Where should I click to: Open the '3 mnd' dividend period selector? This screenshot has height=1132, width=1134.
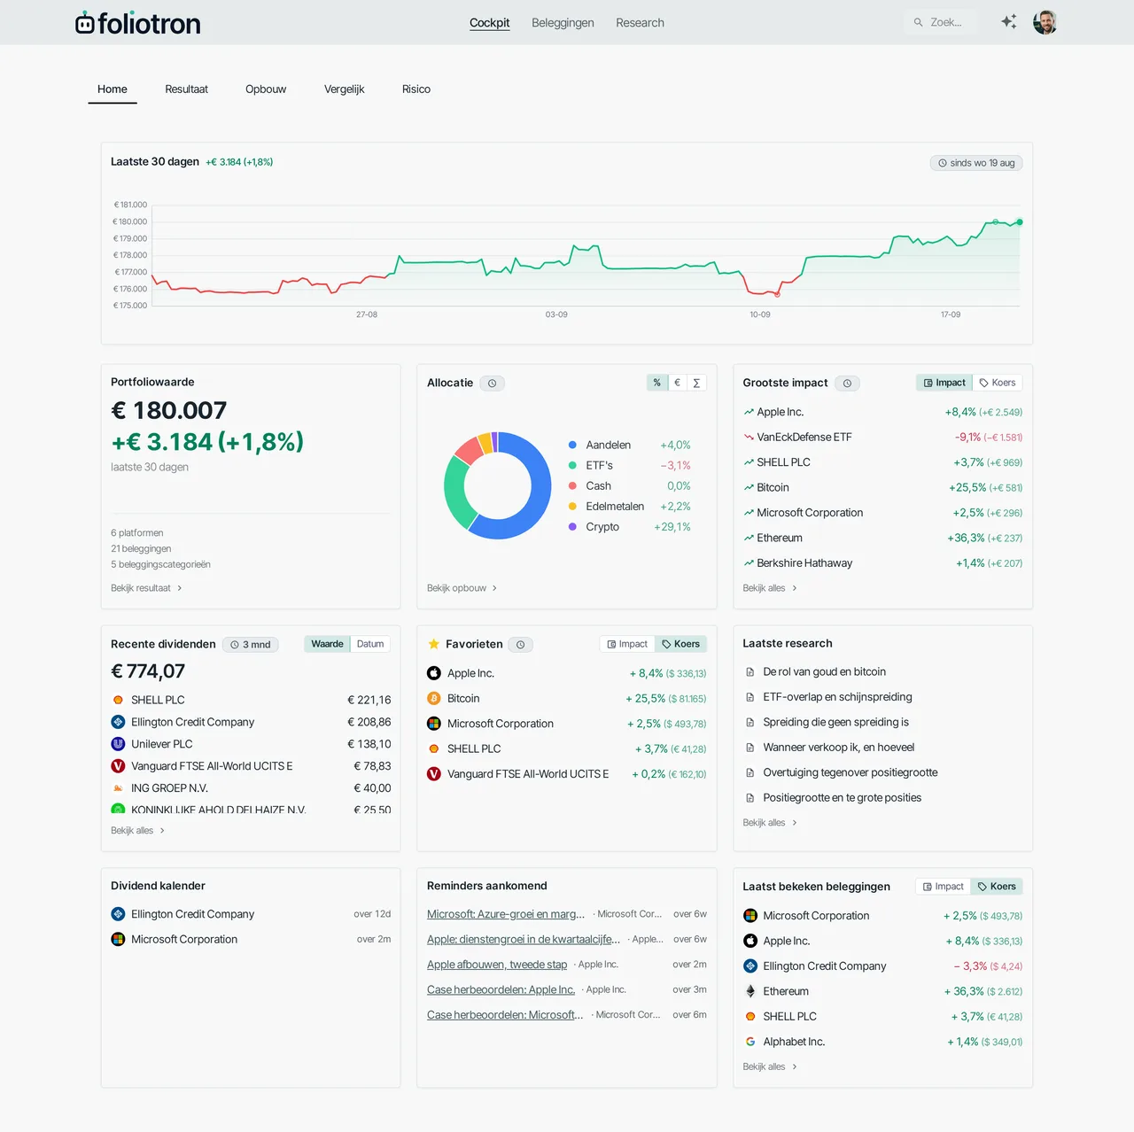click(x=251, y=645)
